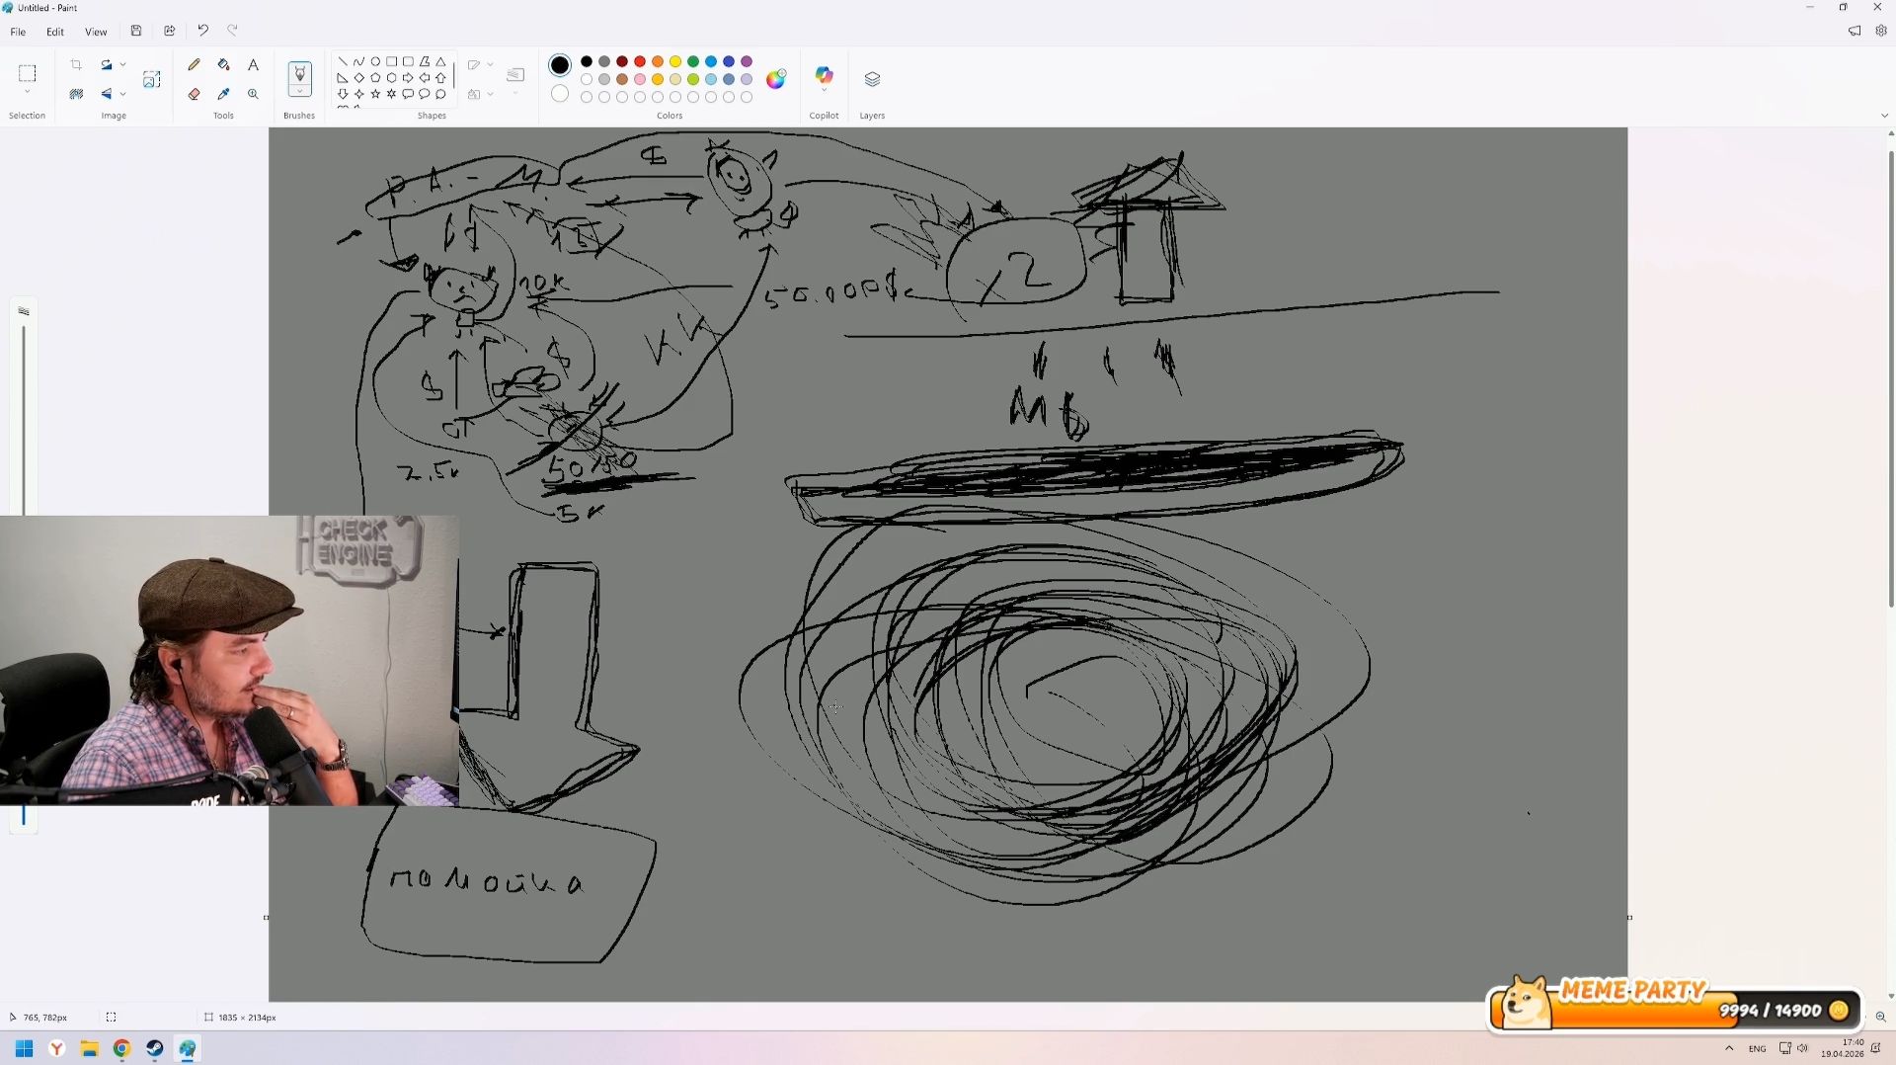
Task: Open File Explorer from taskbar
Action: click(x=89, y=1048)
